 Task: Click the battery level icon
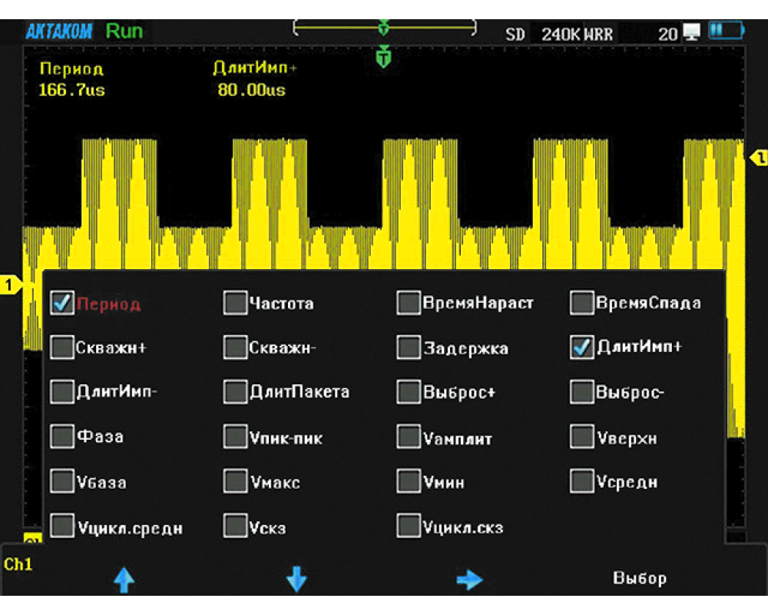pyautogui.click(x=726, y=32)
